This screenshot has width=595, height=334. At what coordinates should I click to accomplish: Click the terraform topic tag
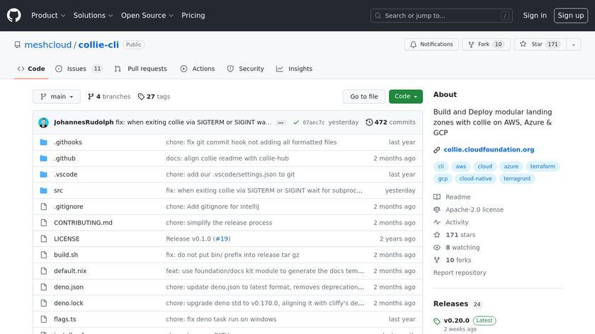click(x=543, y=166)
